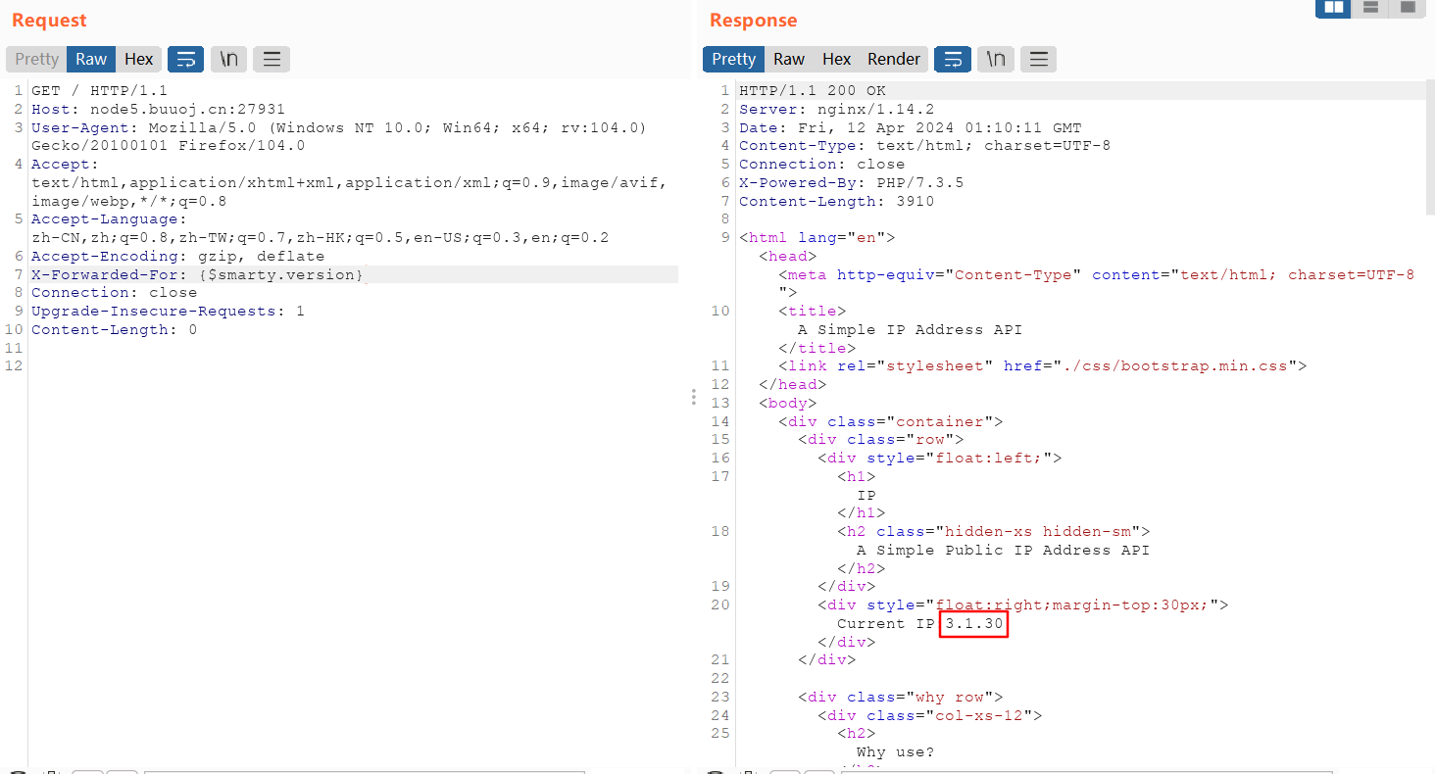Screen dimensions: 1435x774
Task: Click the Connection: close request header
Action: click(114, 292)
